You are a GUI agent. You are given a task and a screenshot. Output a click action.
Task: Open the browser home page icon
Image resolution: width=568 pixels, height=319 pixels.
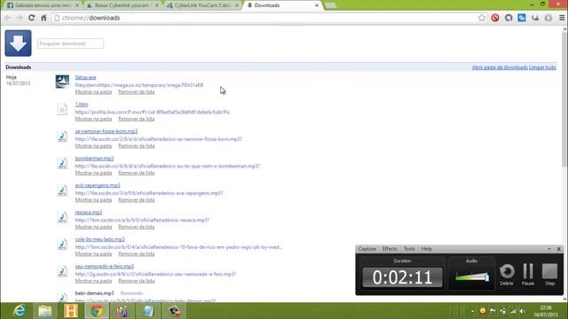[43, 18]
